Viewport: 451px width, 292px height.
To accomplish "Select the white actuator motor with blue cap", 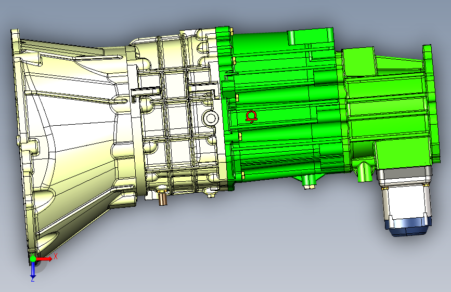I will tap(406, 203).
